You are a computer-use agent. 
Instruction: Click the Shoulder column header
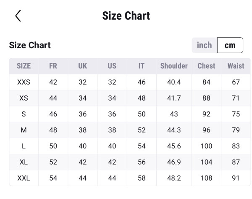point(174,66)
